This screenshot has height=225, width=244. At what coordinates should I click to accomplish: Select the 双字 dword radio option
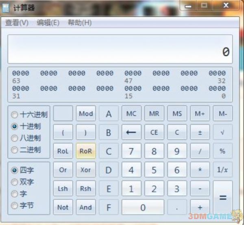(x=15, y=182)
